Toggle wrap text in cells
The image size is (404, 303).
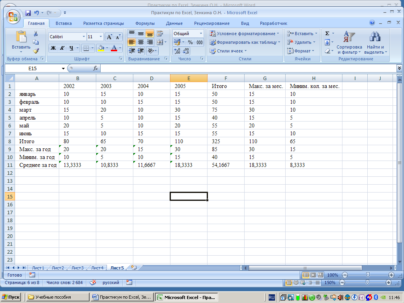[x=160, y=34]
